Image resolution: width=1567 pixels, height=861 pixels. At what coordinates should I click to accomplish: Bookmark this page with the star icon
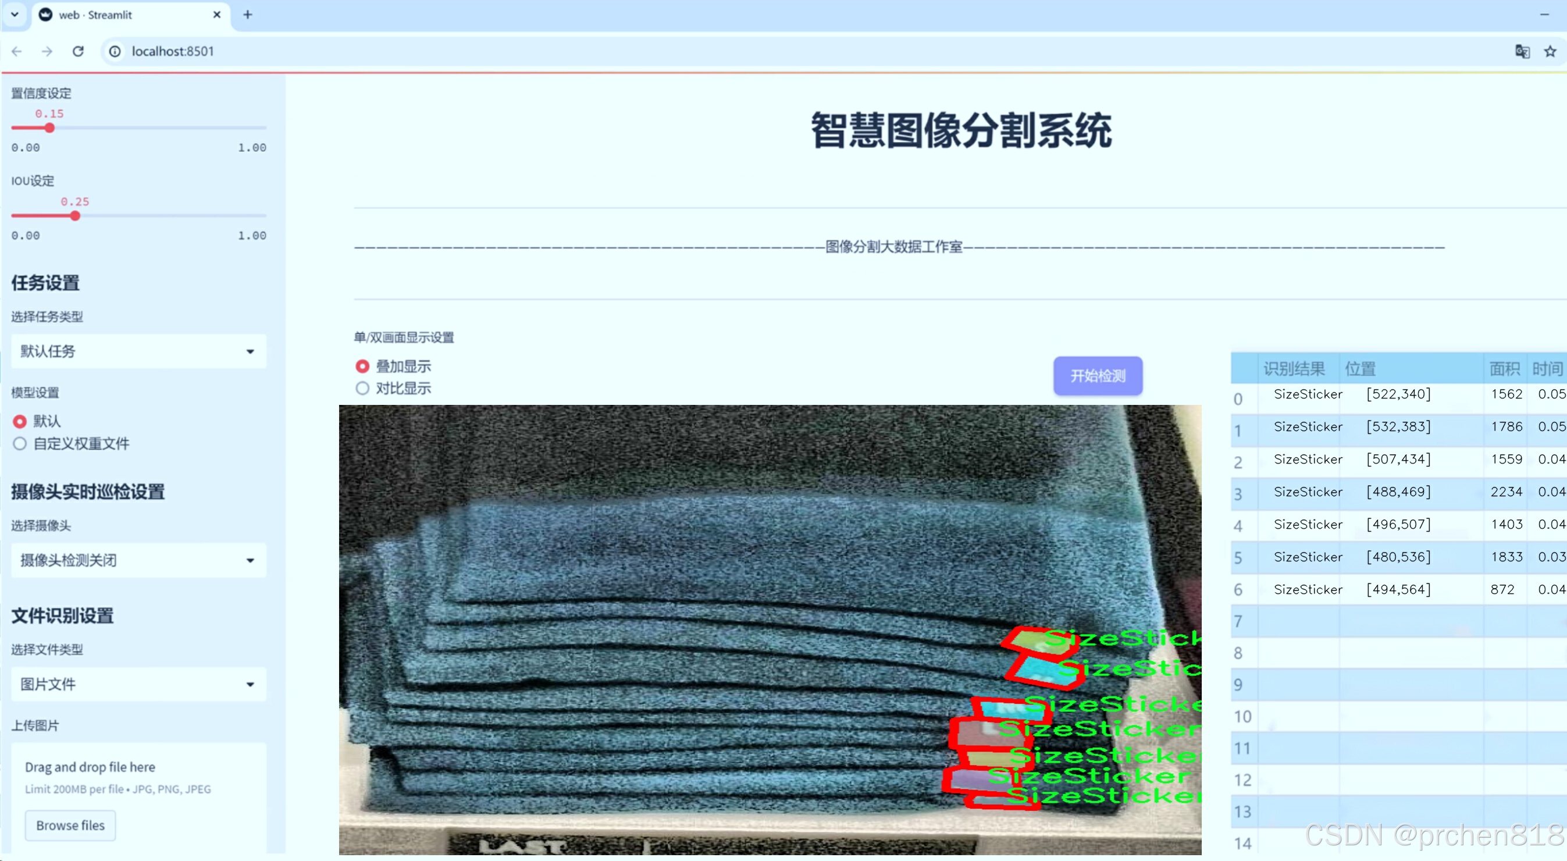coord(1550,51)
